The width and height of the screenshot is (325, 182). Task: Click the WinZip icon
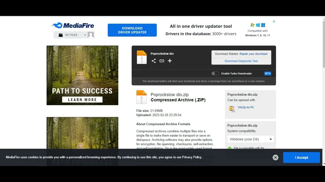coord(232,109)
